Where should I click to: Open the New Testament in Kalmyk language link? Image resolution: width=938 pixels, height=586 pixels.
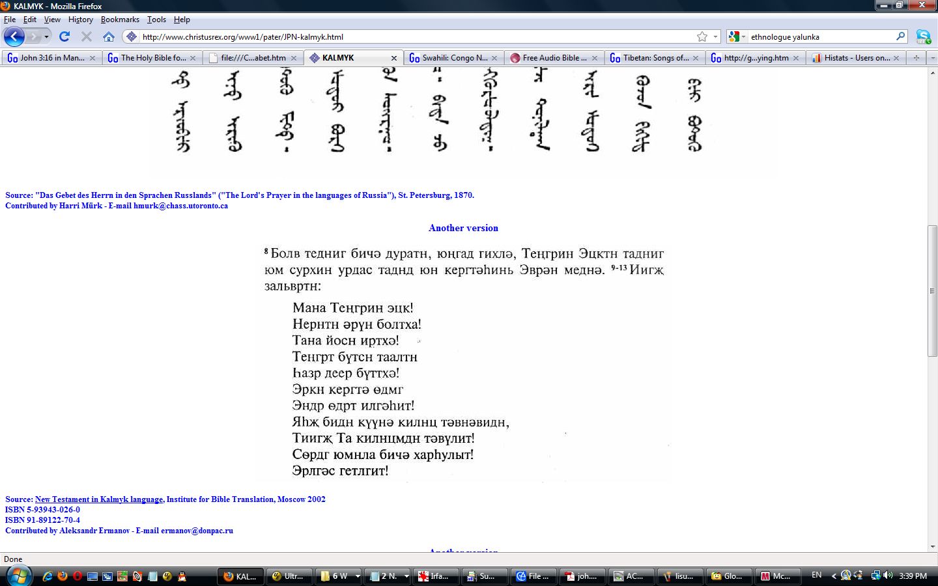tap(99, 499)
